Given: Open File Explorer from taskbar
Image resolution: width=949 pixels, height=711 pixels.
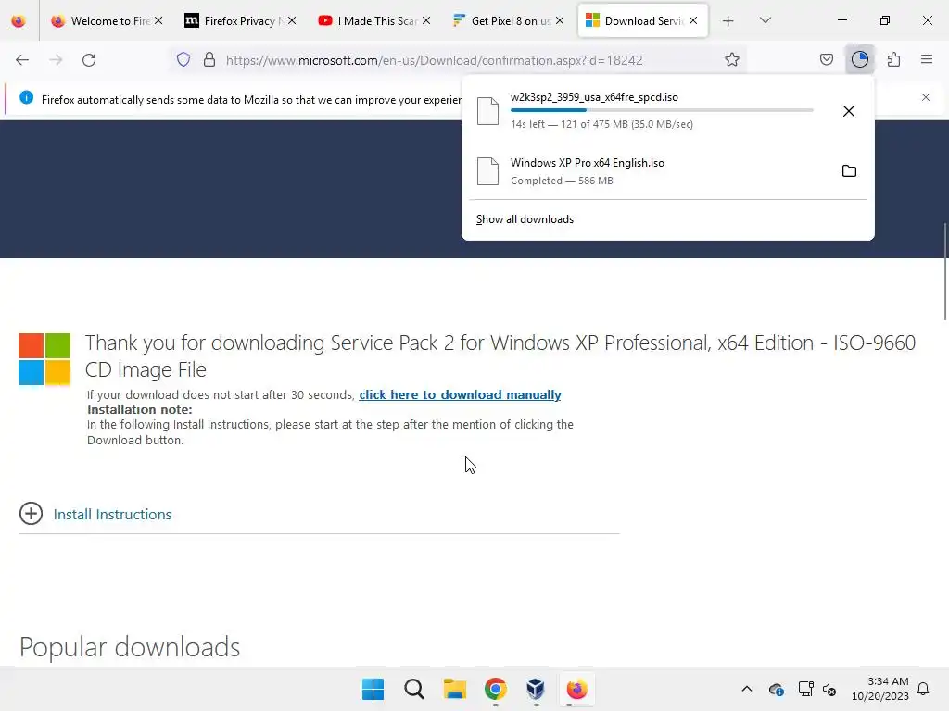Looking at the screenshot, I should click(x=454, y=689).
